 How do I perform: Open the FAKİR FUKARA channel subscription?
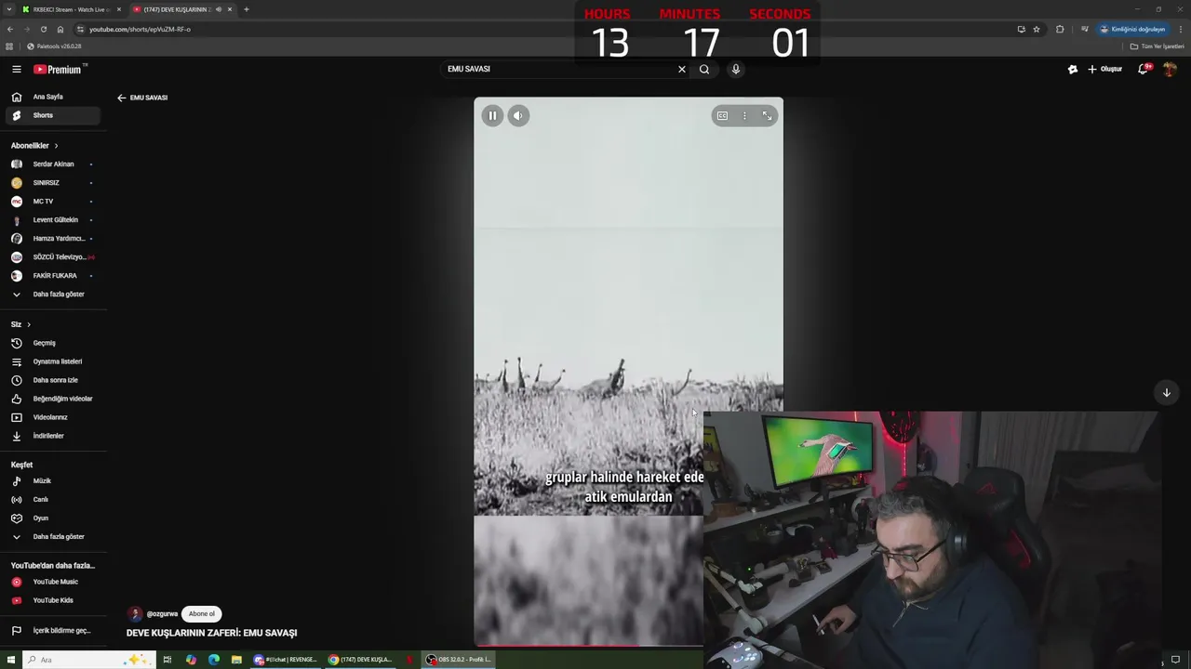pyautogui.click(x=54, y=276)
